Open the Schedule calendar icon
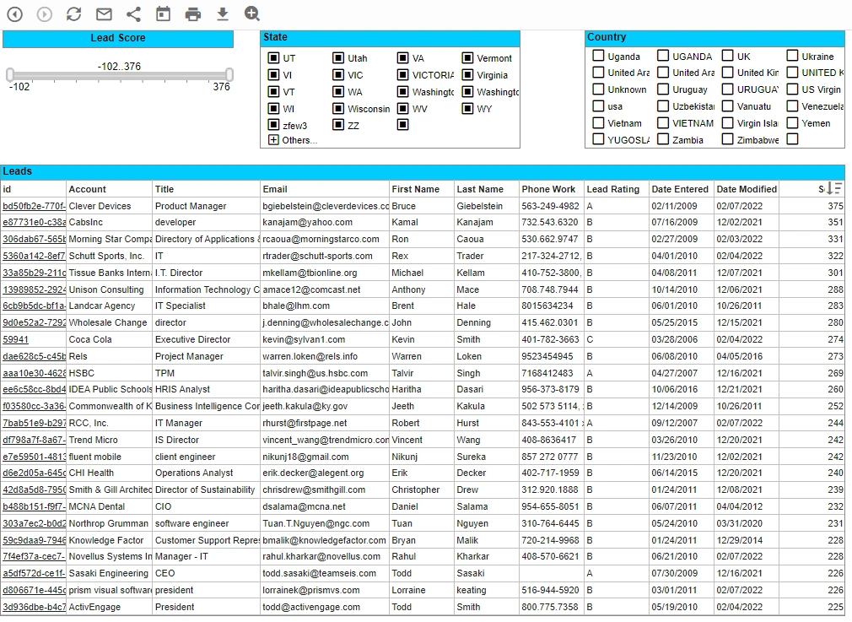This screenshot has height=622, width=852. coord(162,14)
